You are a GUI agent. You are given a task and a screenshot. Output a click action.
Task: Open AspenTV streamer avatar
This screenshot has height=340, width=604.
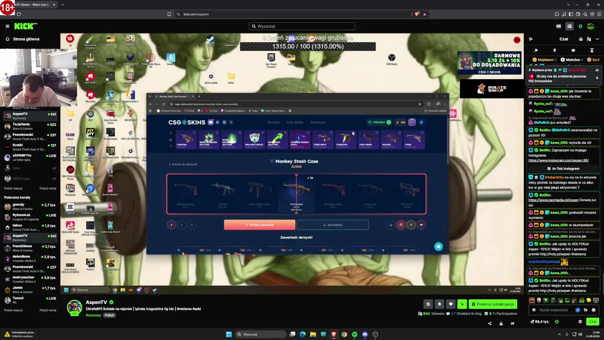pyautogui.click(x=74, y=307)
